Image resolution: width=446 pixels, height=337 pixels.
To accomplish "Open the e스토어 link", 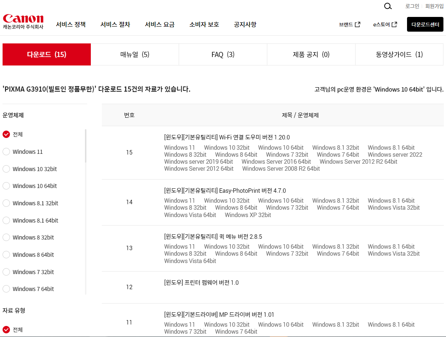I will pos(381,24).
